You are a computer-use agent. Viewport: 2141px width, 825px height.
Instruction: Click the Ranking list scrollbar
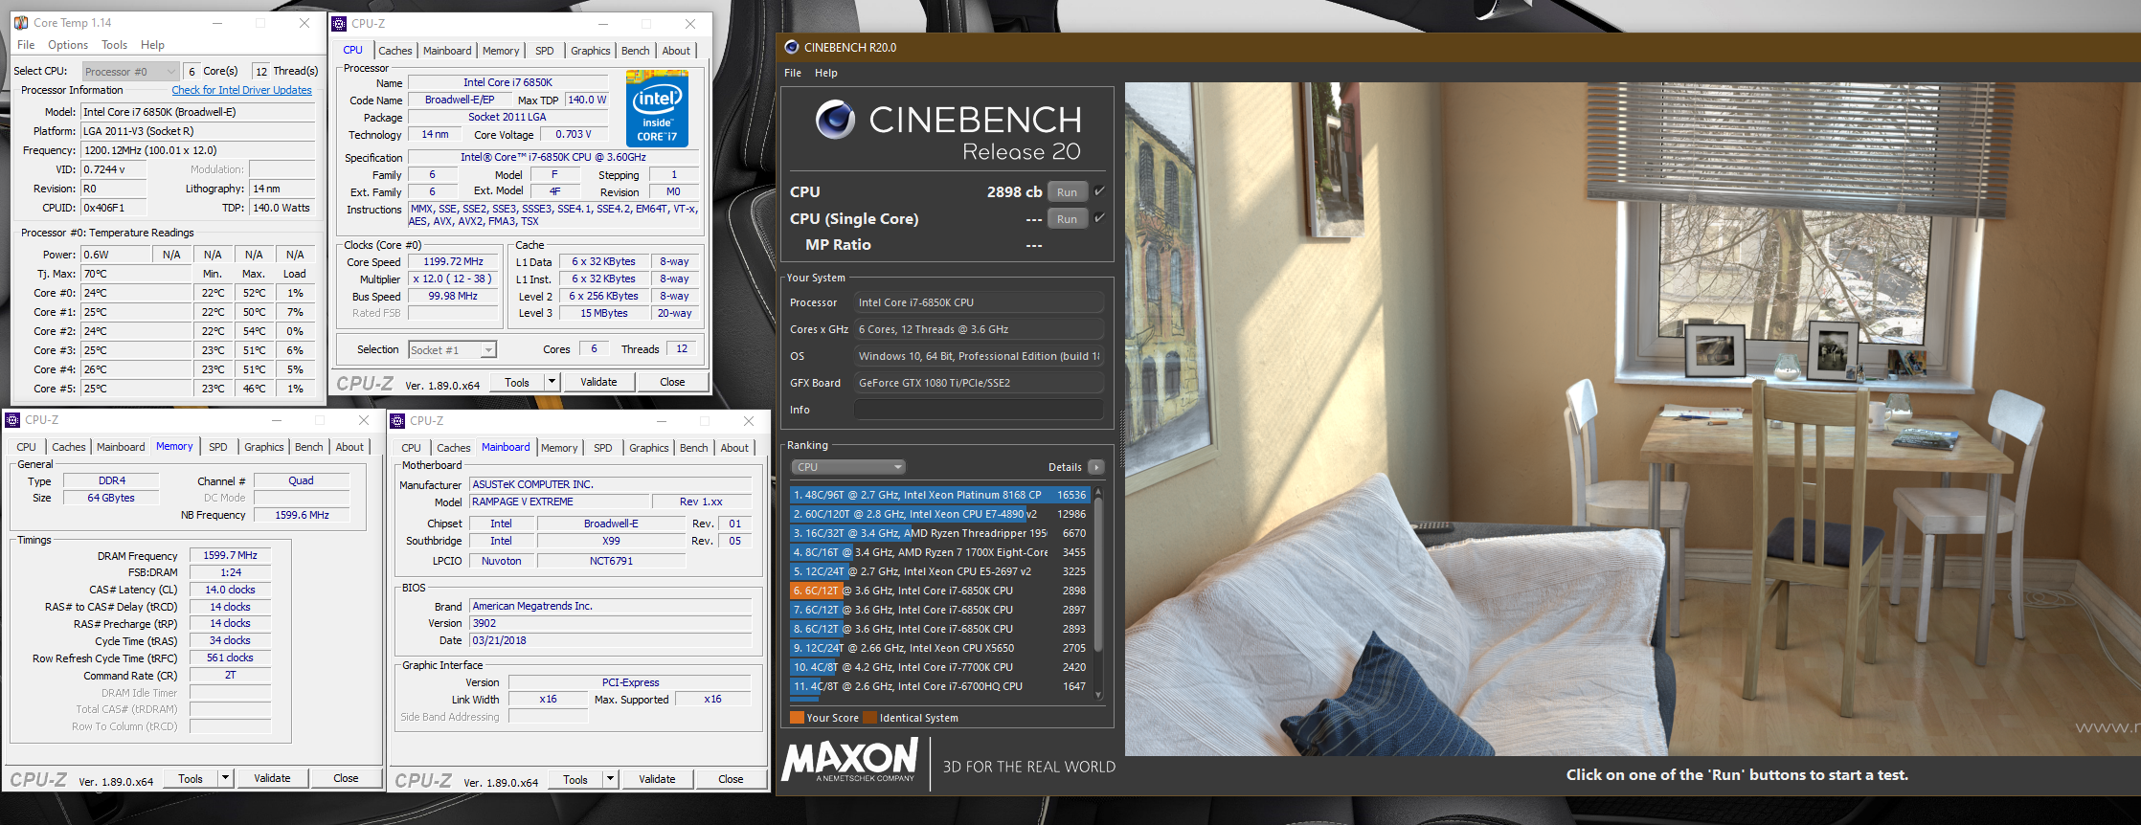pyautogui.click(x=1098, y=574)
